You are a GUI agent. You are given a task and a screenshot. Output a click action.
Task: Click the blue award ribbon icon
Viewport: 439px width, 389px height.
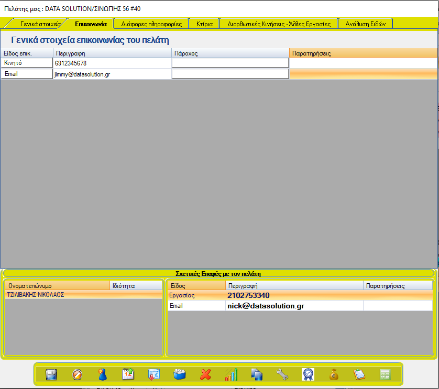(308, 375)
